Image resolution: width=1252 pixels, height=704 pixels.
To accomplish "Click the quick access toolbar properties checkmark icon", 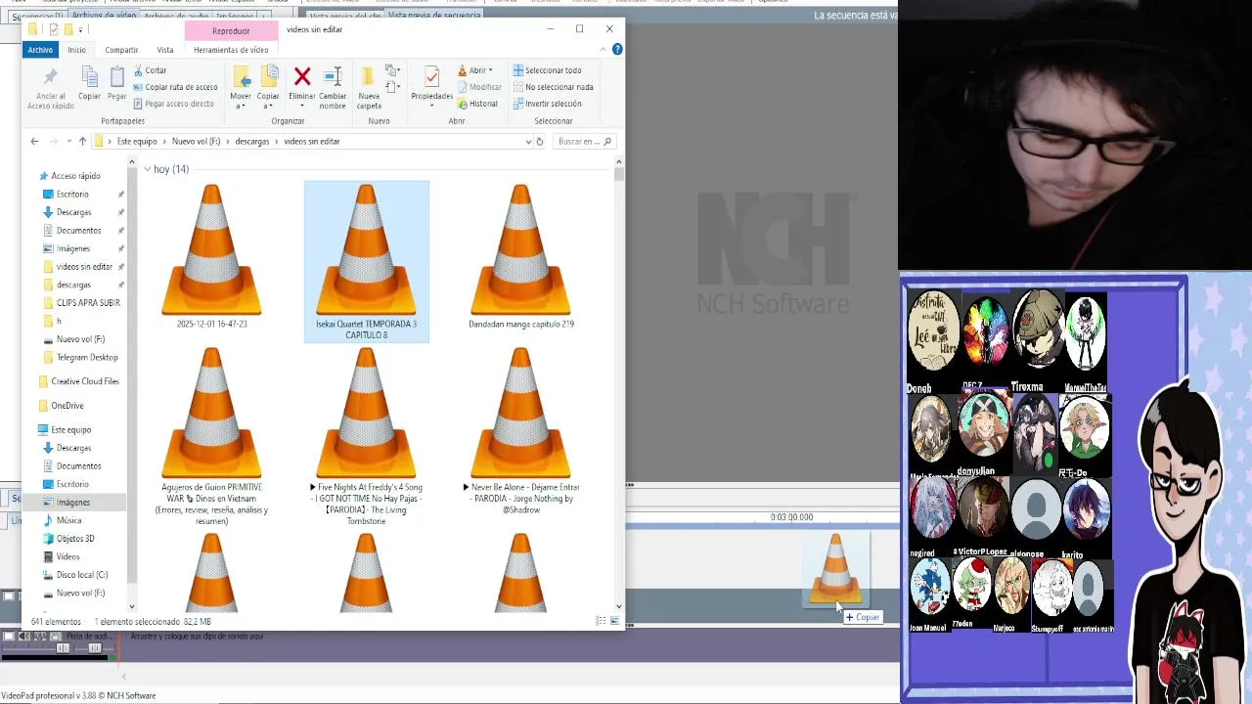I will pyautogui.click(x=54, y=29).
